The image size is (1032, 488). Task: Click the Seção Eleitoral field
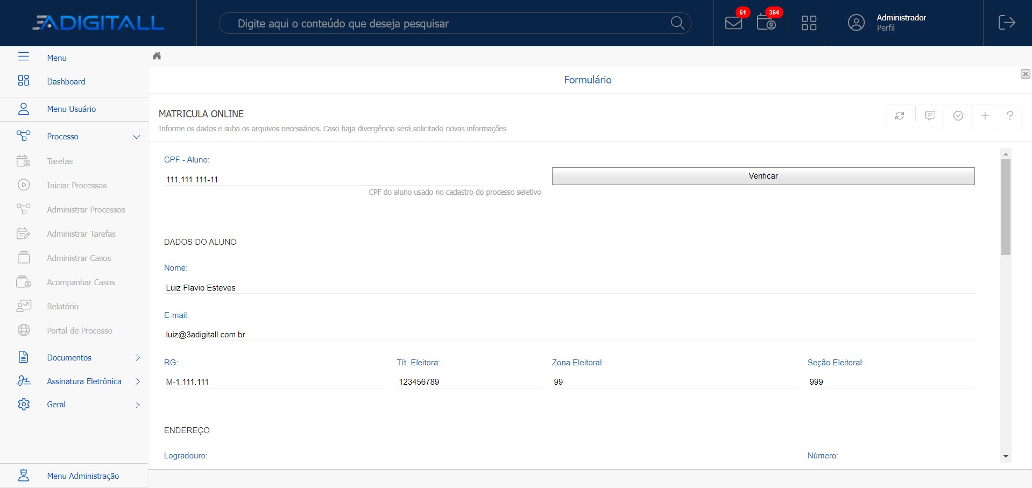(x=891, y=382)
